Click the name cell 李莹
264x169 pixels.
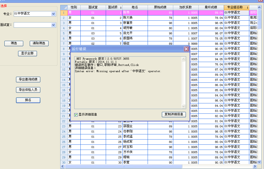tap(135, 163)
